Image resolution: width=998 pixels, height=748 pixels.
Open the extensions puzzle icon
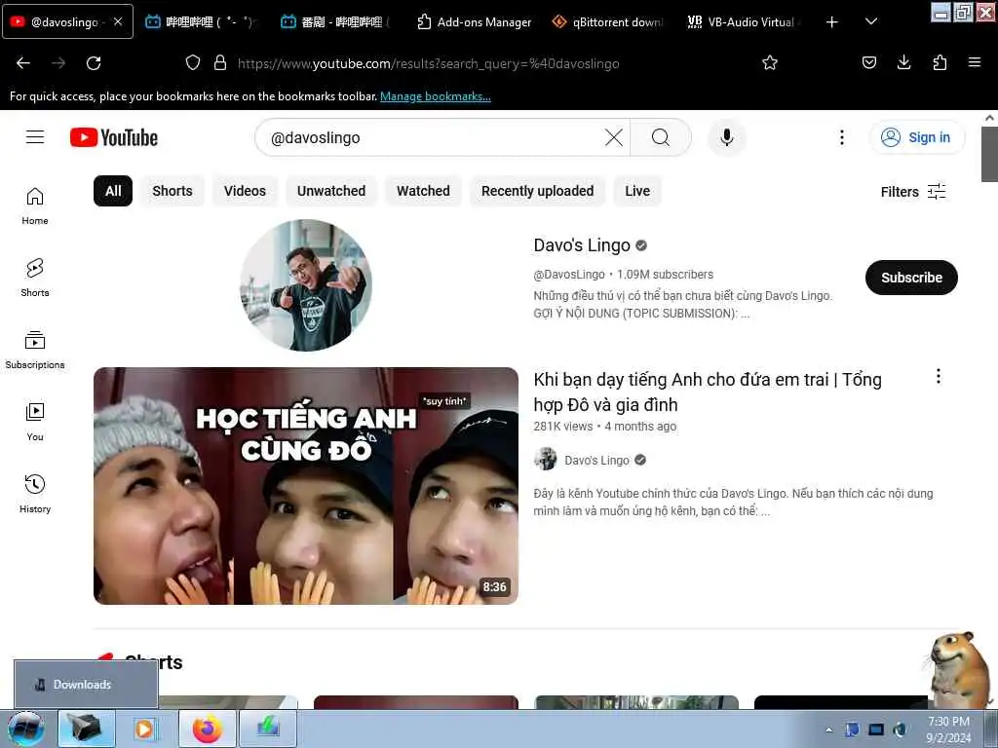point(940,62)
